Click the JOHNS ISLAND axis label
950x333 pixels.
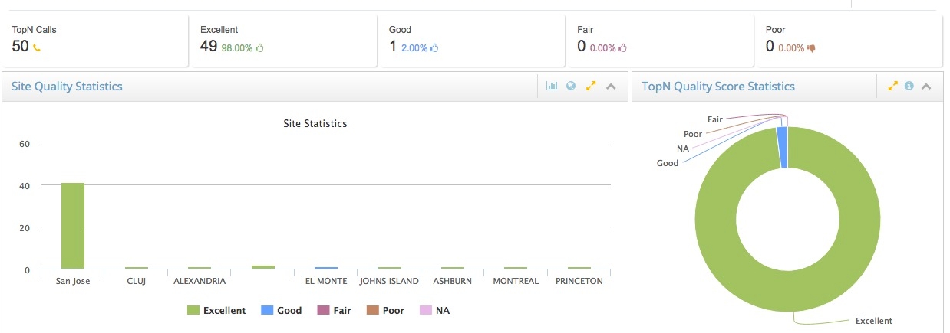coord(389,281)
